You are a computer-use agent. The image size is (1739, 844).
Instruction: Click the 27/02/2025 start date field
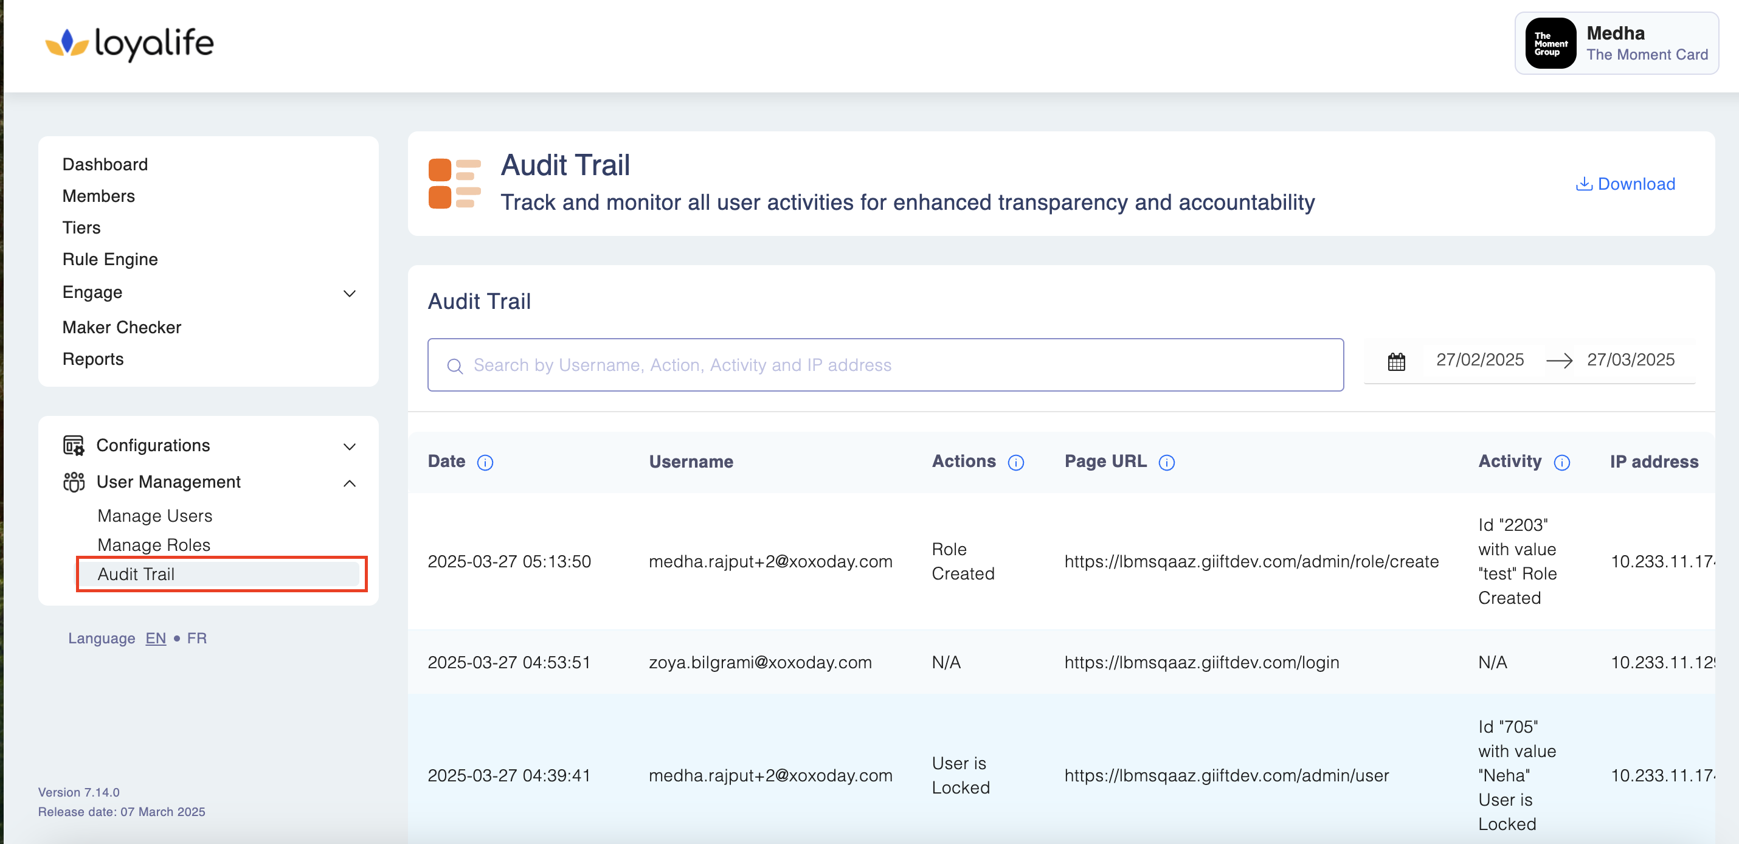coord(1479,360)
